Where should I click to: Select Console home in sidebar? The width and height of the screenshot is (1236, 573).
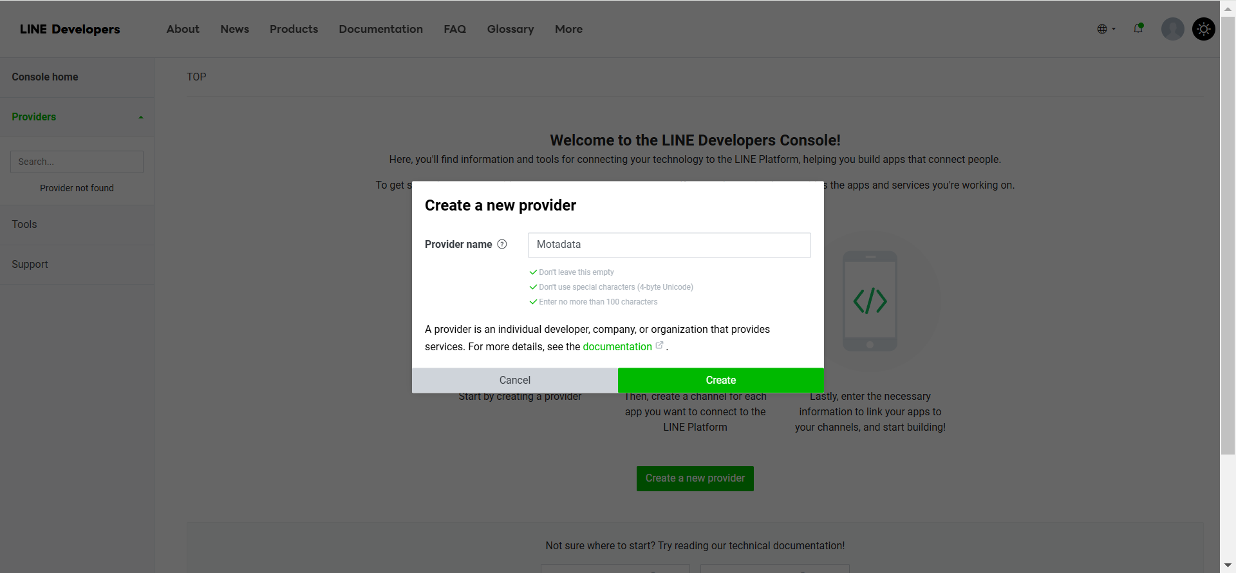click(45, 77)
